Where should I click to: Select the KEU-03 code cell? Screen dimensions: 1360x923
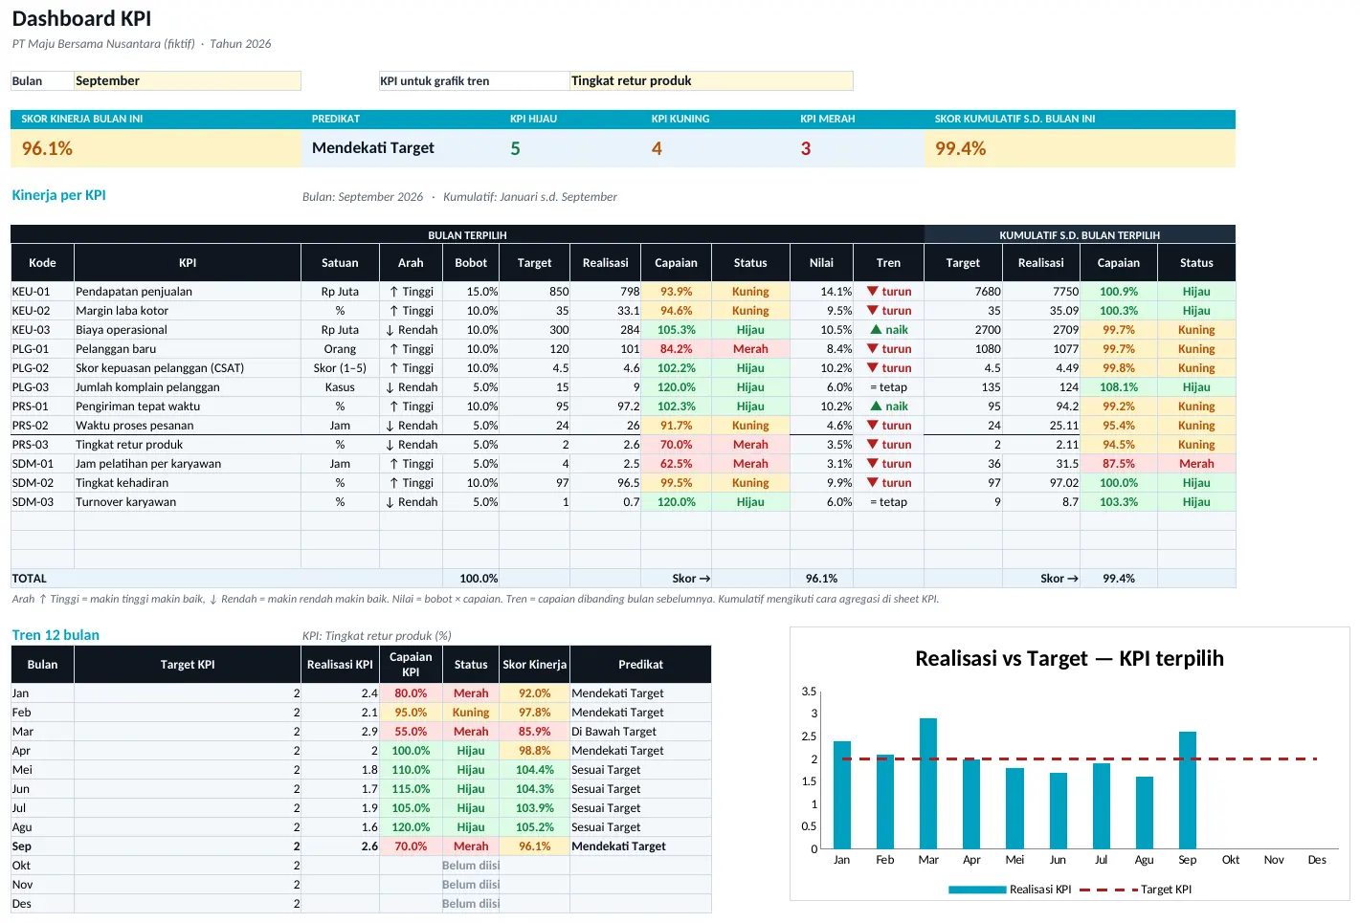click(x=42, y=330)
